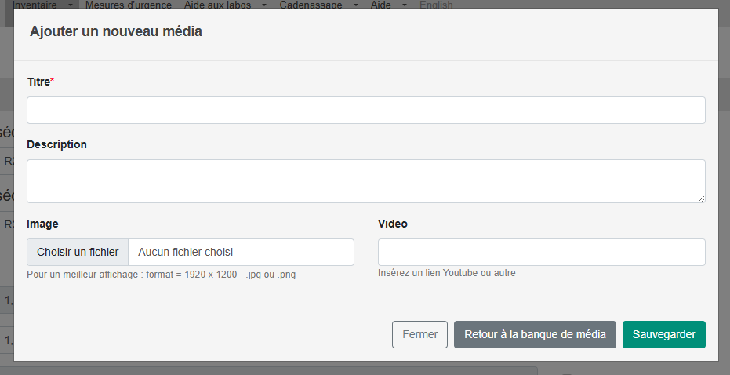Click the Video link input field
This screenshot has width=730, height=375.
tap(542, 252)
